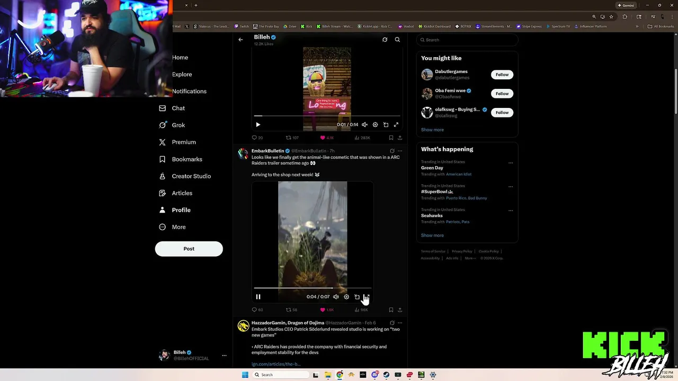Open the Twitch bookmark in bookmarks bar

click(x=241, y=26)
